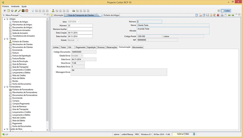Click the Open Perspective icon beside Colibri
This screenshot has width=243, height=138.
pos(218,11)
